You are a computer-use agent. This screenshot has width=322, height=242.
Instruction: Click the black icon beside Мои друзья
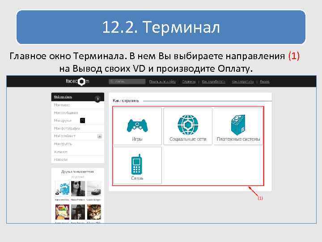[x=82, y=121]
